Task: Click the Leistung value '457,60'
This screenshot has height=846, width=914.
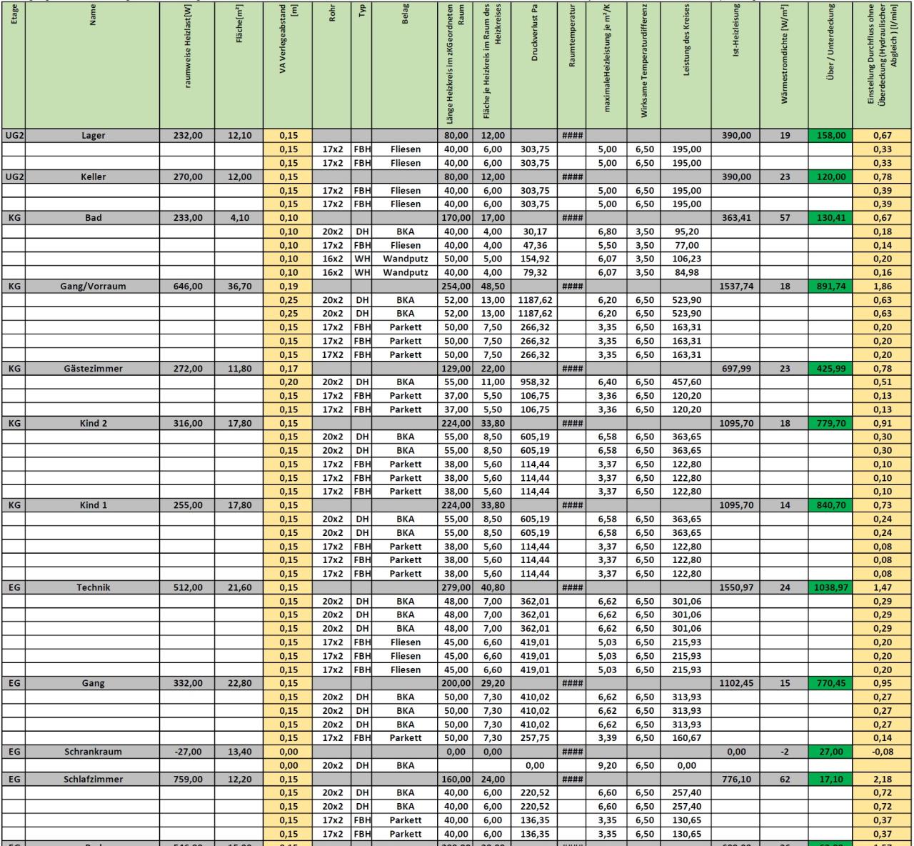Action: (x=686, y=382)
